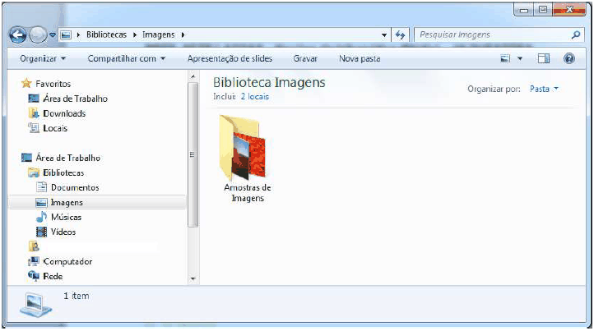Select Rede network icon
594x331 pixels.
(x=52, y=276)
